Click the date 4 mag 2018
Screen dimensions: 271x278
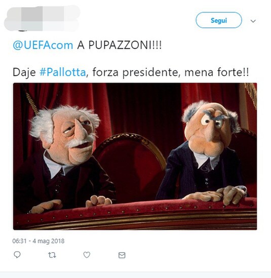click(x=49, y=241)
